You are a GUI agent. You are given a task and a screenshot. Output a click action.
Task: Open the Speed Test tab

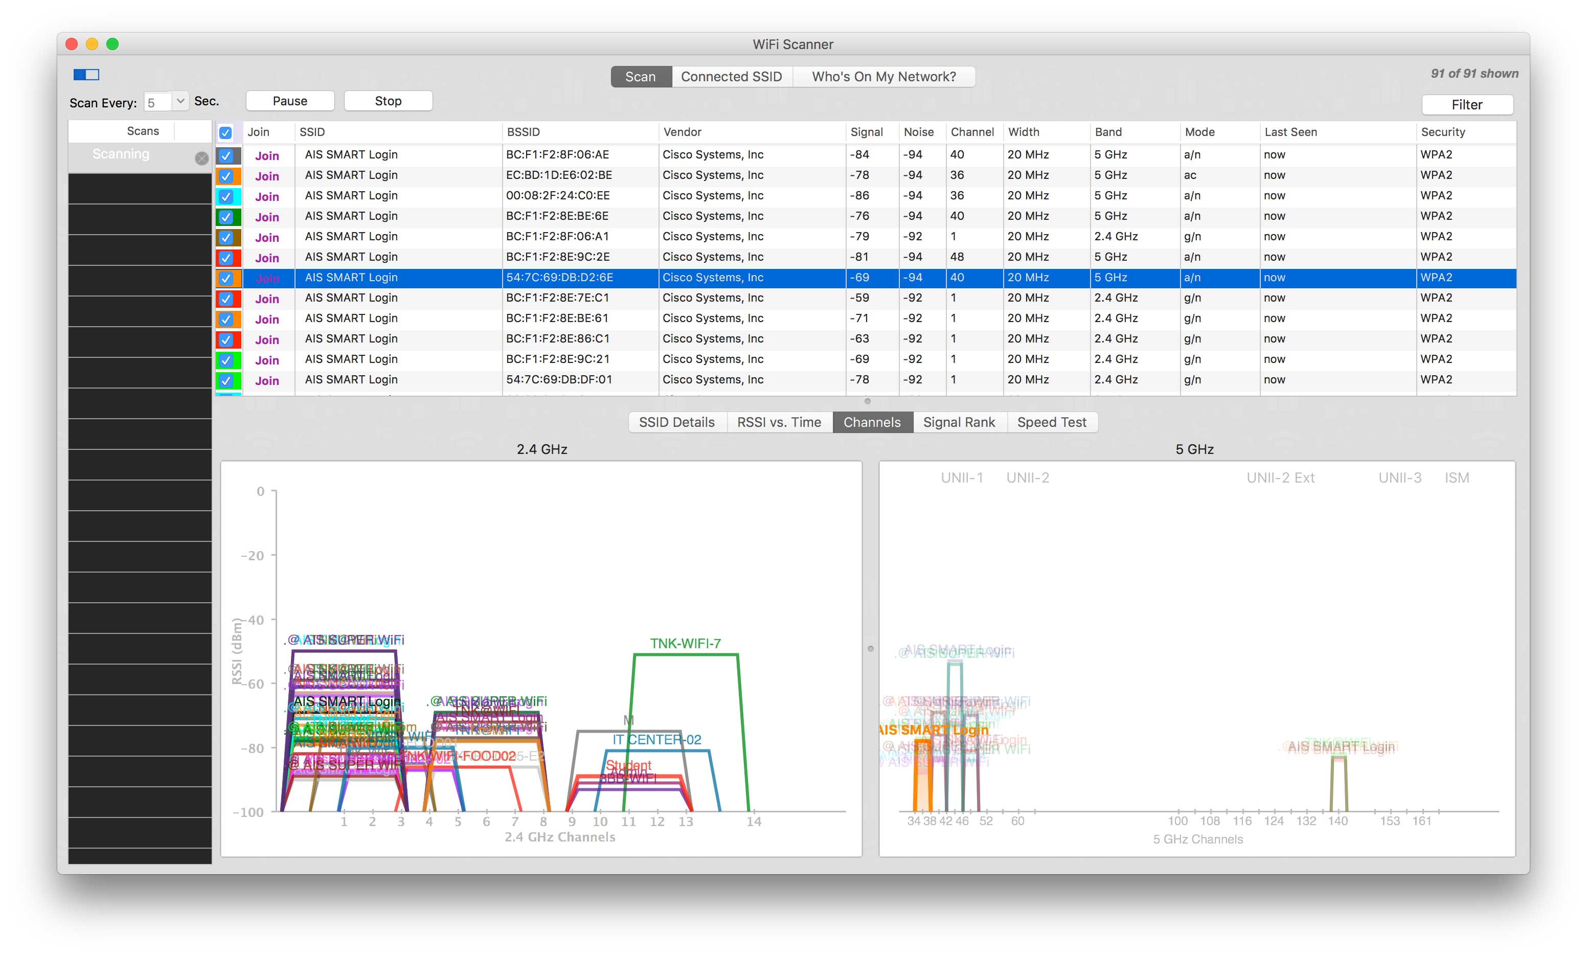tap(1052, 422)
